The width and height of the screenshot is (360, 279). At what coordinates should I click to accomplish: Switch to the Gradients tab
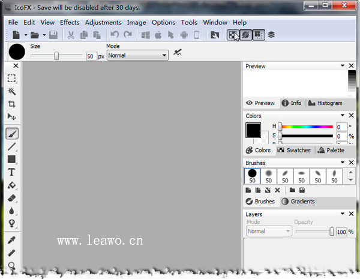click(298, 202)
